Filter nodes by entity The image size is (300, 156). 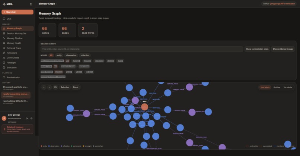(59, 56)
